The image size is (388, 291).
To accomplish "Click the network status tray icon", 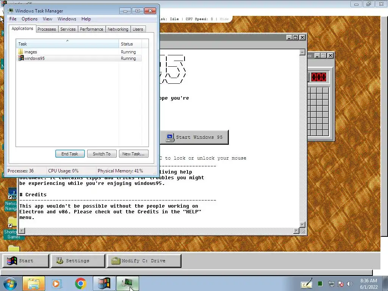I will [331, 284].
